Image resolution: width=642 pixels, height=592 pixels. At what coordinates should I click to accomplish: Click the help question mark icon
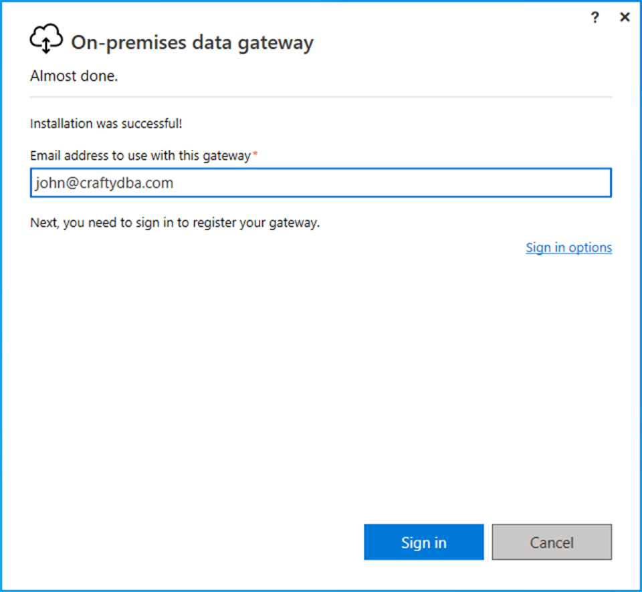[x=595, y=18]
